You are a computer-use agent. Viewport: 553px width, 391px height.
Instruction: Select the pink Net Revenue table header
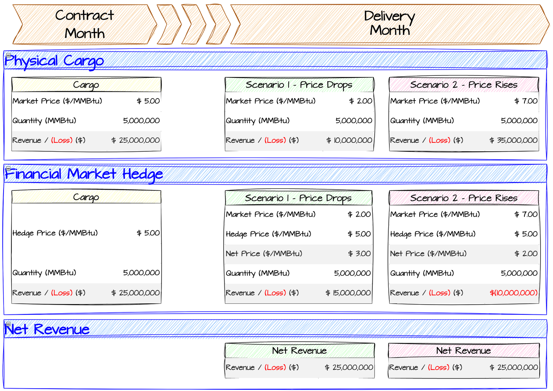point(464,351)
